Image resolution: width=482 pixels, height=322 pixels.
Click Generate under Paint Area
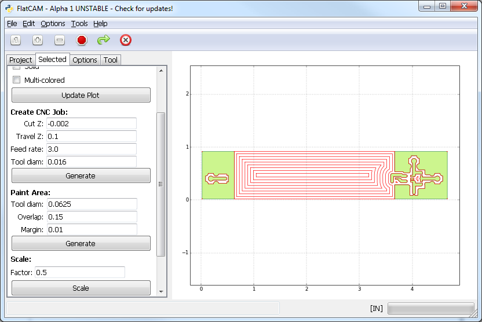[81, 243]
